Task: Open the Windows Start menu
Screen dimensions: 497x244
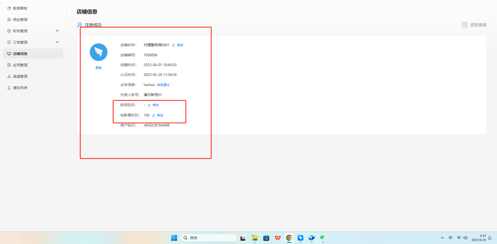Action: [x=174, y=238]
